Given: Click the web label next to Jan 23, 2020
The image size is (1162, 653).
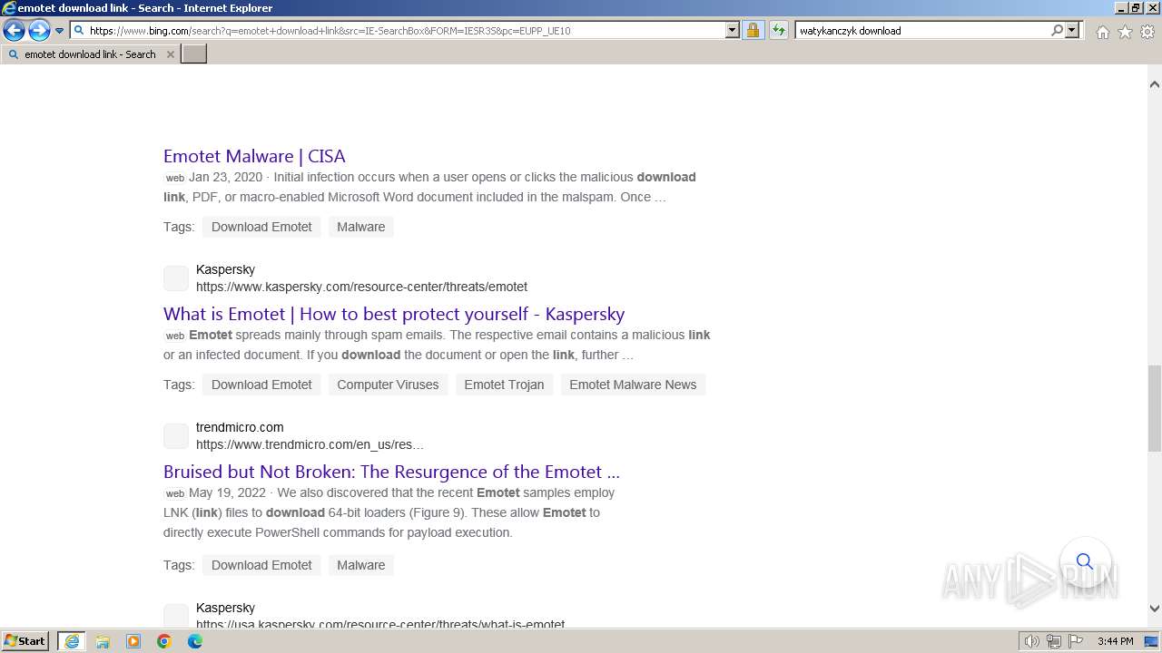Looking at the screenshot, I should click(175, 178).
